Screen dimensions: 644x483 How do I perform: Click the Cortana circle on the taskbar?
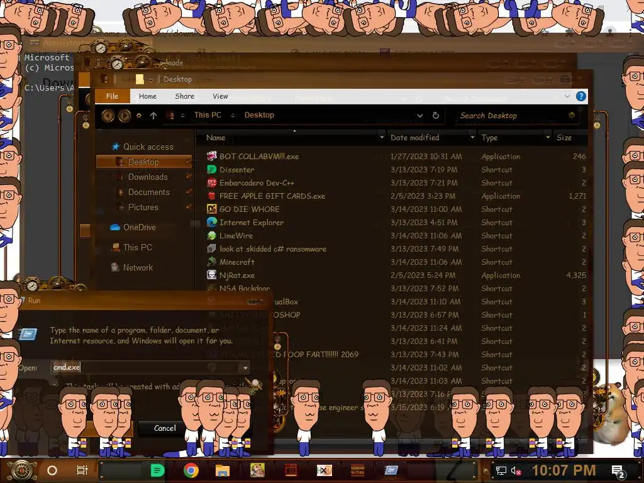pos(52,470)
